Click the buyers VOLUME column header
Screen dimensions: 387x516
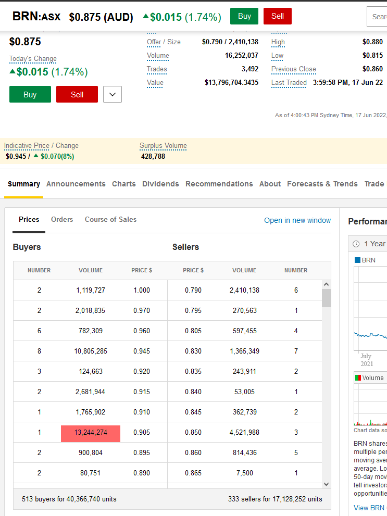point(91,271)
